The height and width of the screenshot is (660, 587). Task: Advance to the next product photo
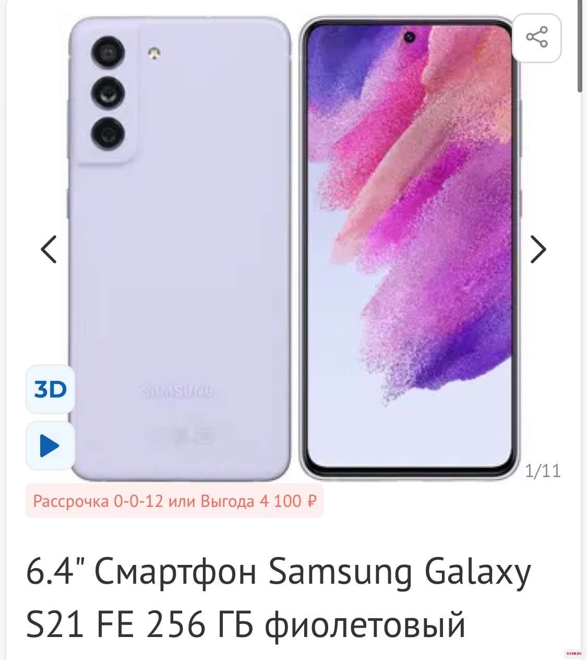point(538,249)
